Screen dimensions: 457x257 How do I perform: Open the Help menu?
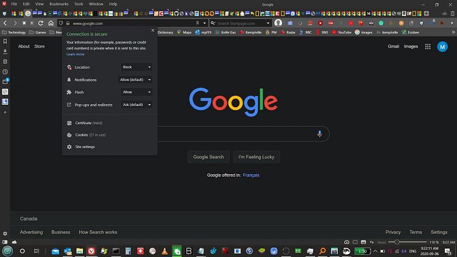pyautogui.click(x=113, y=4)
